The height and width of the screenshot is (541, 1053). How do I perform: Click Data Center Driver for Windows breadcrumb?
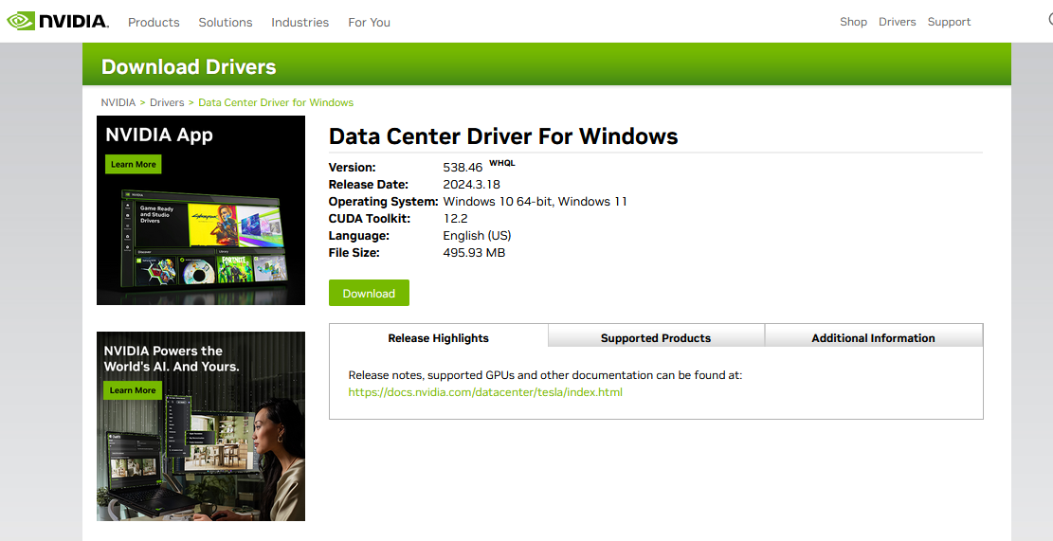[276, 102]
